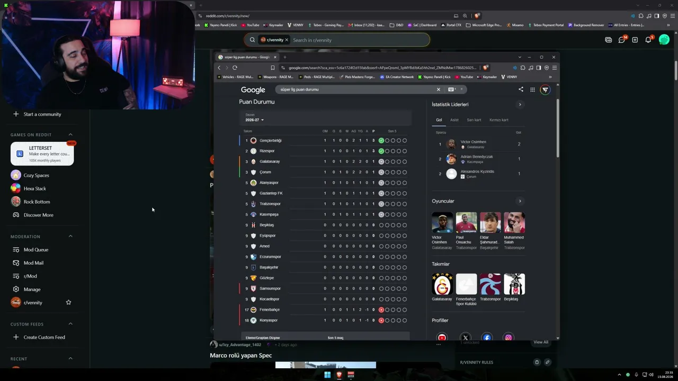Open the LETTERSET game card
This screenshot has width=678, height=381.
pyautogui.click(x=42, y=153)
